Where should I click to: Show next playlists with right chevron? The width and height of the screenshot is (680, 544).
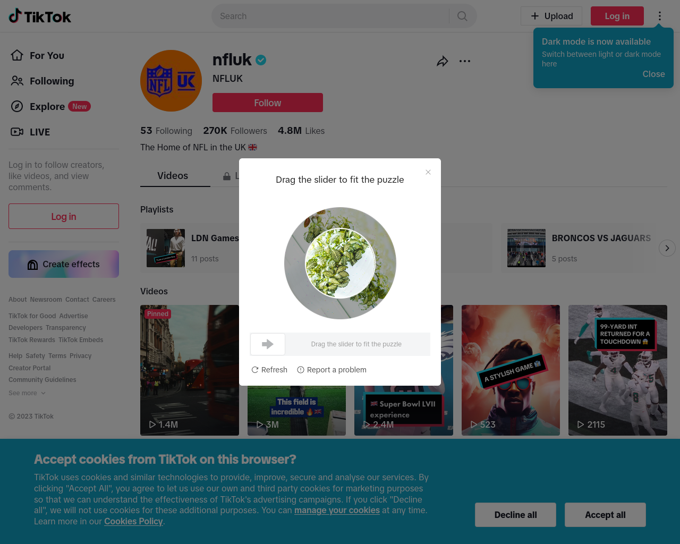(x=667, y=248)
